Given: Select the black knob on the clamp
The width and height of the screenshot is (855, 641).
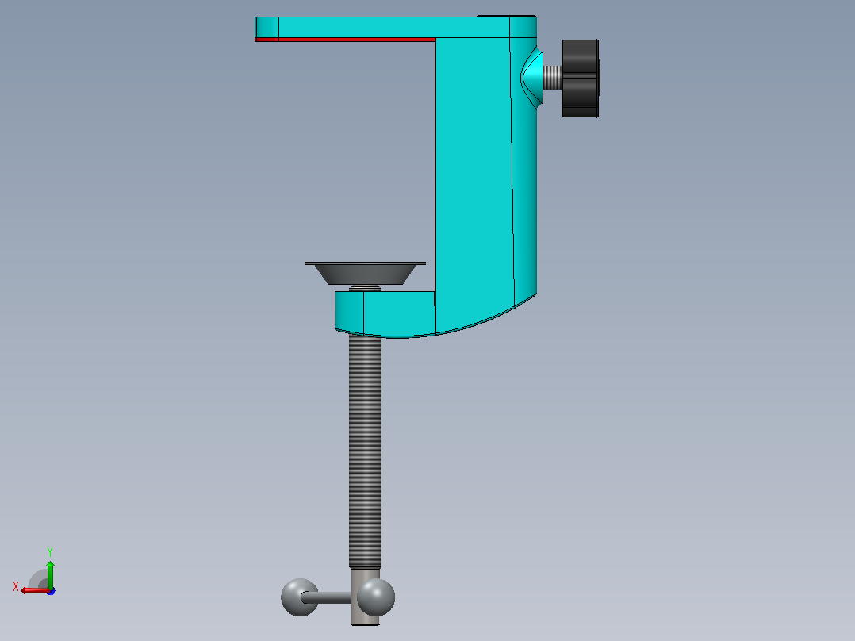Looking at the screenshot, I should pos(581,78).
